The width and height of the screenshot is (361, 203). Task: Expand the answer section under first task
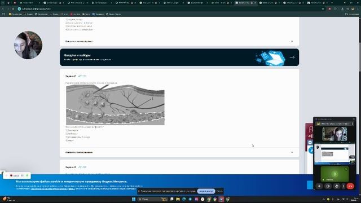coord(179,41)
